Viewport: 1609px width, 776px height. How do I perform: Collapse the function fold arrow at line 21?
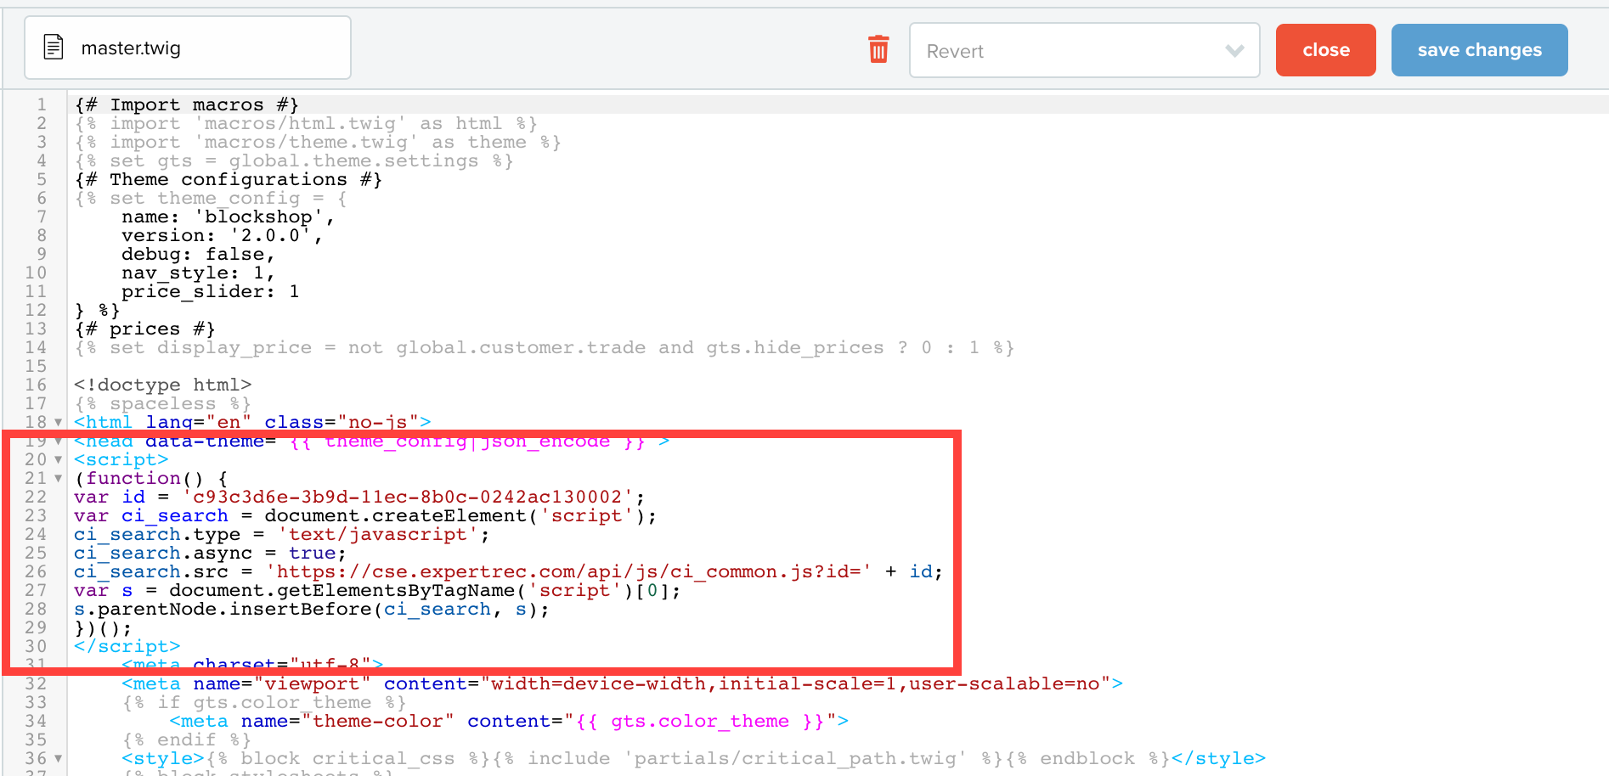(59, 479)
